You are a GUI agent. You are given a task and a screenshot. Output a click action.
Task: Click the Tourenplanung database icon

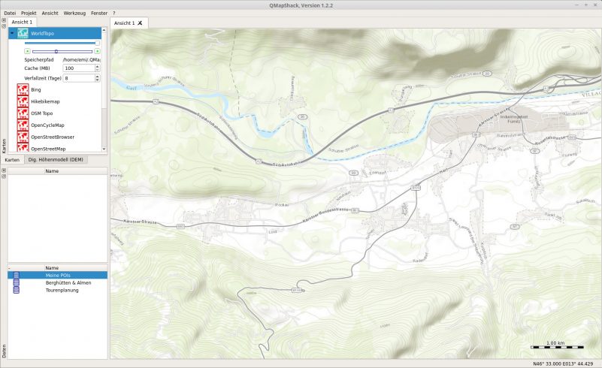pyautogui.click(x=17, y=290)
